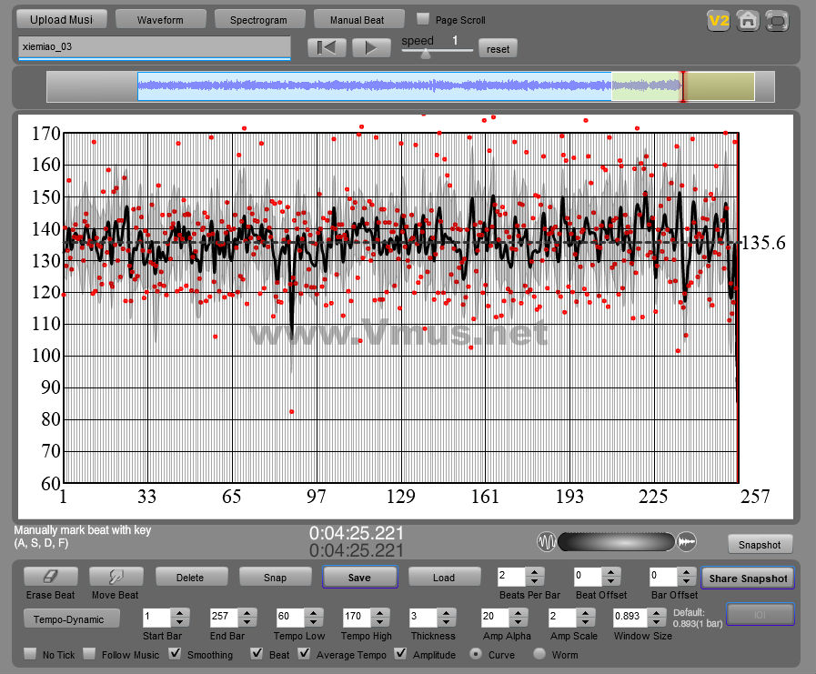Decrease the Bar Offset value

[x=687, y=581]
